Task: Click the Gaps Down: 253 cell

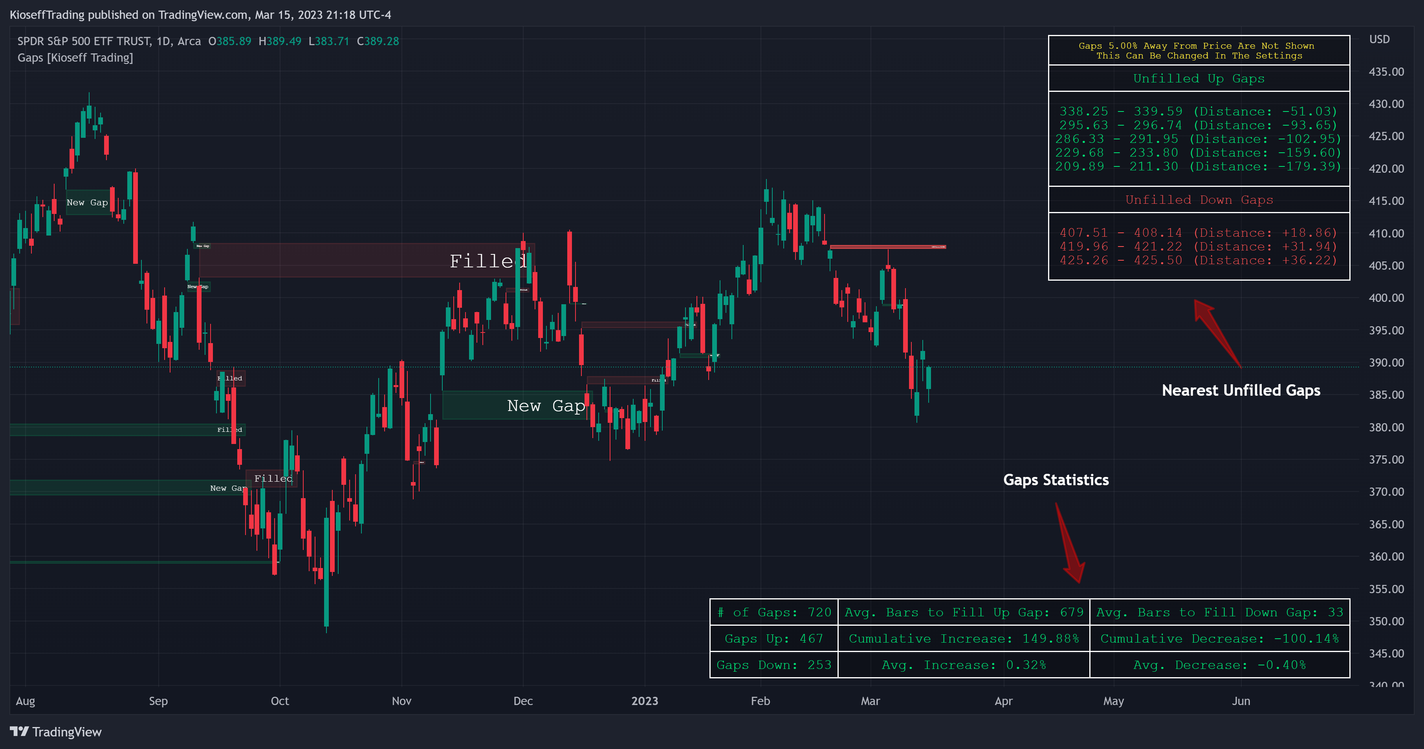Action: pos(774,665)
